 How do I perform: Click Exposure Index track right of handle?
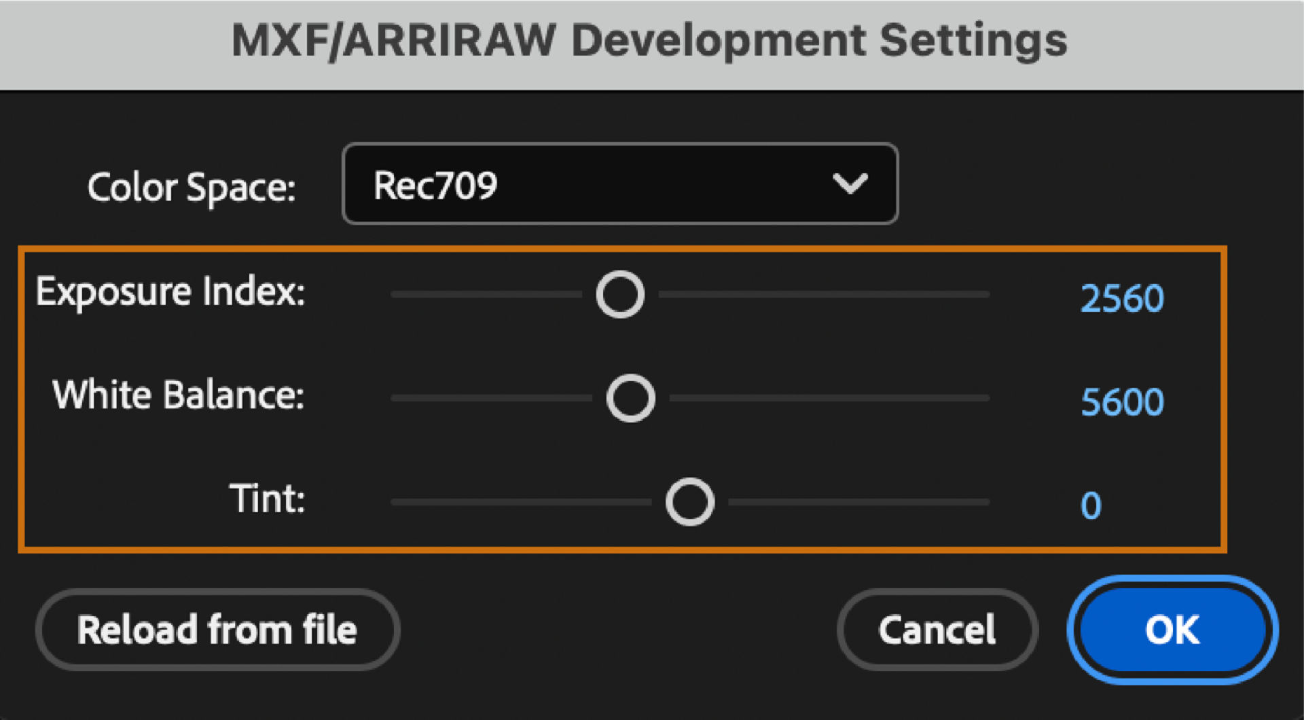pyautogui.click(x=822, y=295)
